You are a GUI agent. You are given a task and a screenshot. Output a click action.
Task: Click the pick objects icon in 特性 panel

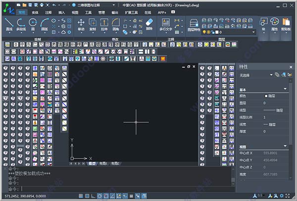pyautogui.click(x=283, y=75)
